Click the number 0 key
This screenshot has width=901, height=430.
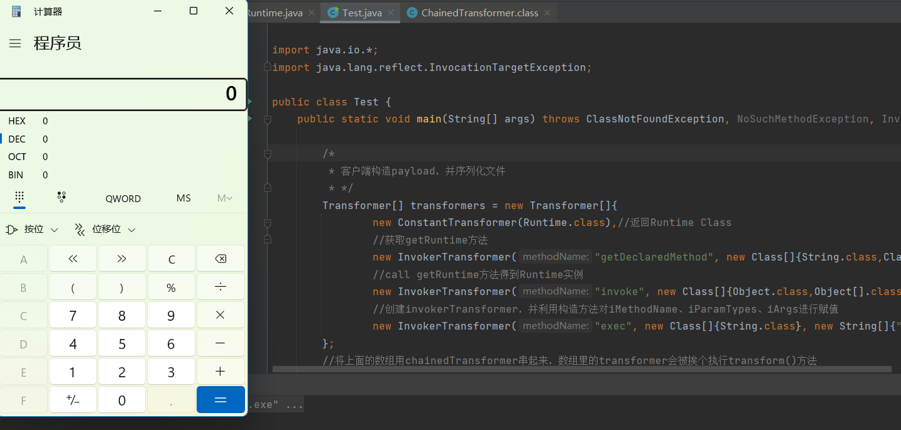tap(122, 400)
